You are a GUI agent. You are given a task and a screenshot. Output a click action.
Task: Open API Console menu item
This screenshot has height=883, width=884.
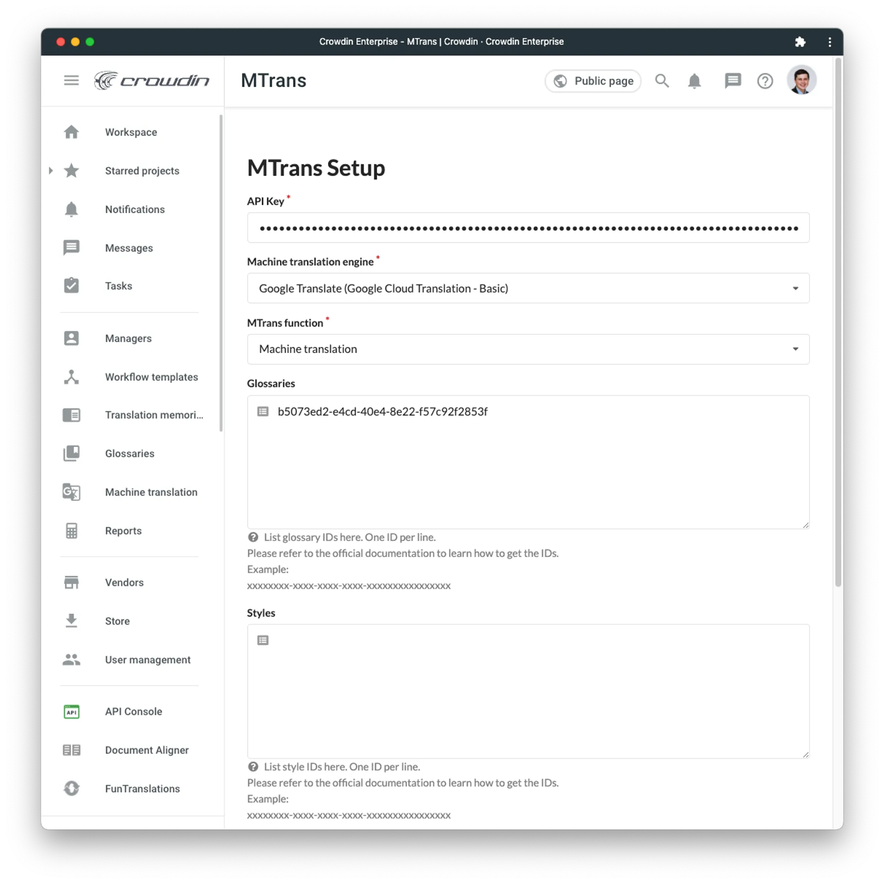(x=134, y=711)
